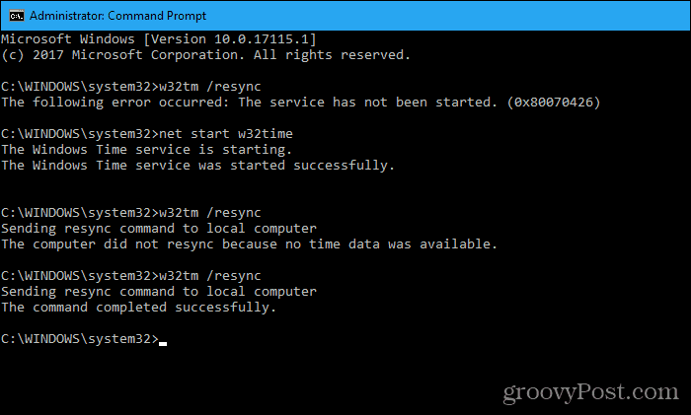Click the net start w32time command

226,134
